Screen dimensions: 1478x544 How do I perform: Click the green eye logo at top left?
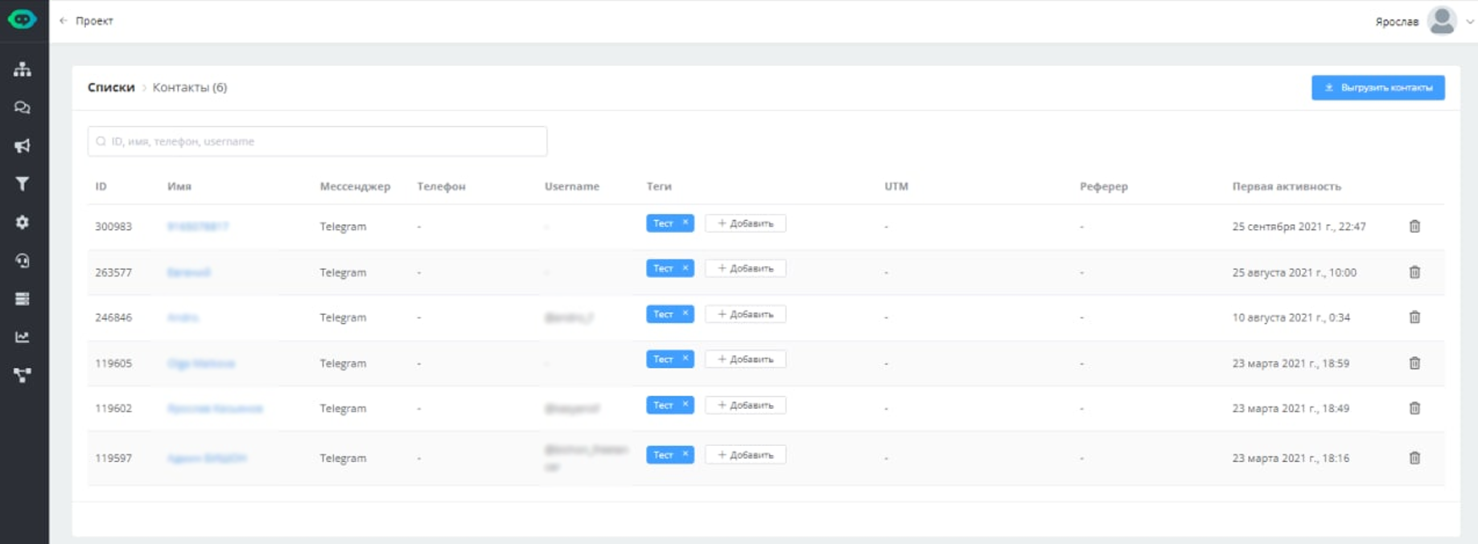(x=23, y=19)
